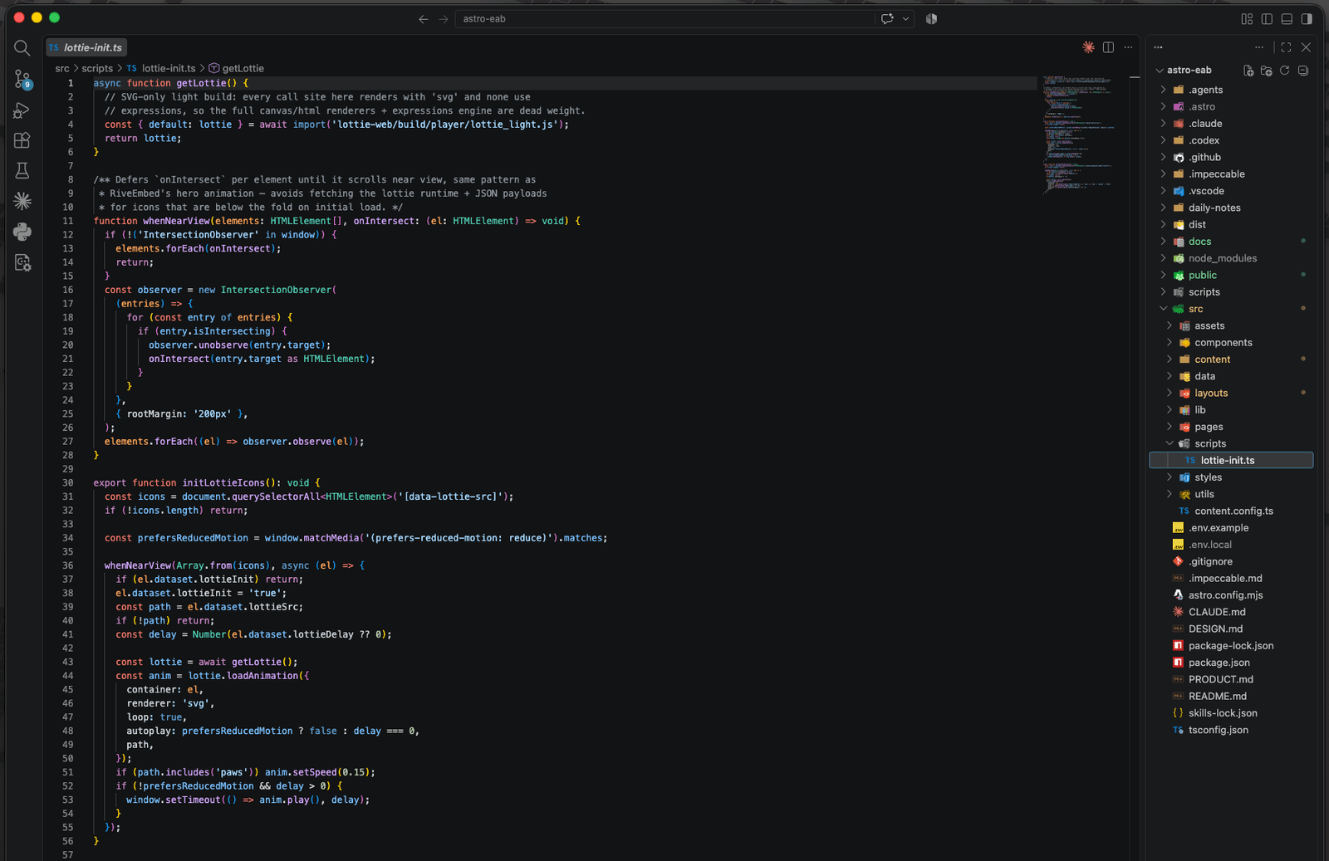Toggle the primary side bar visibility

tap(1267, 18)
